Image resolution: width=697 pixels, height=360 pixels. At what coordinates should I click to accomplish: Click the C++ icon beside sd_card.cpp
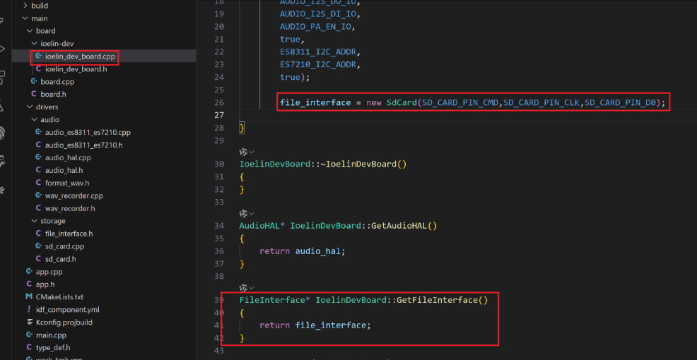tap(38, 246)
